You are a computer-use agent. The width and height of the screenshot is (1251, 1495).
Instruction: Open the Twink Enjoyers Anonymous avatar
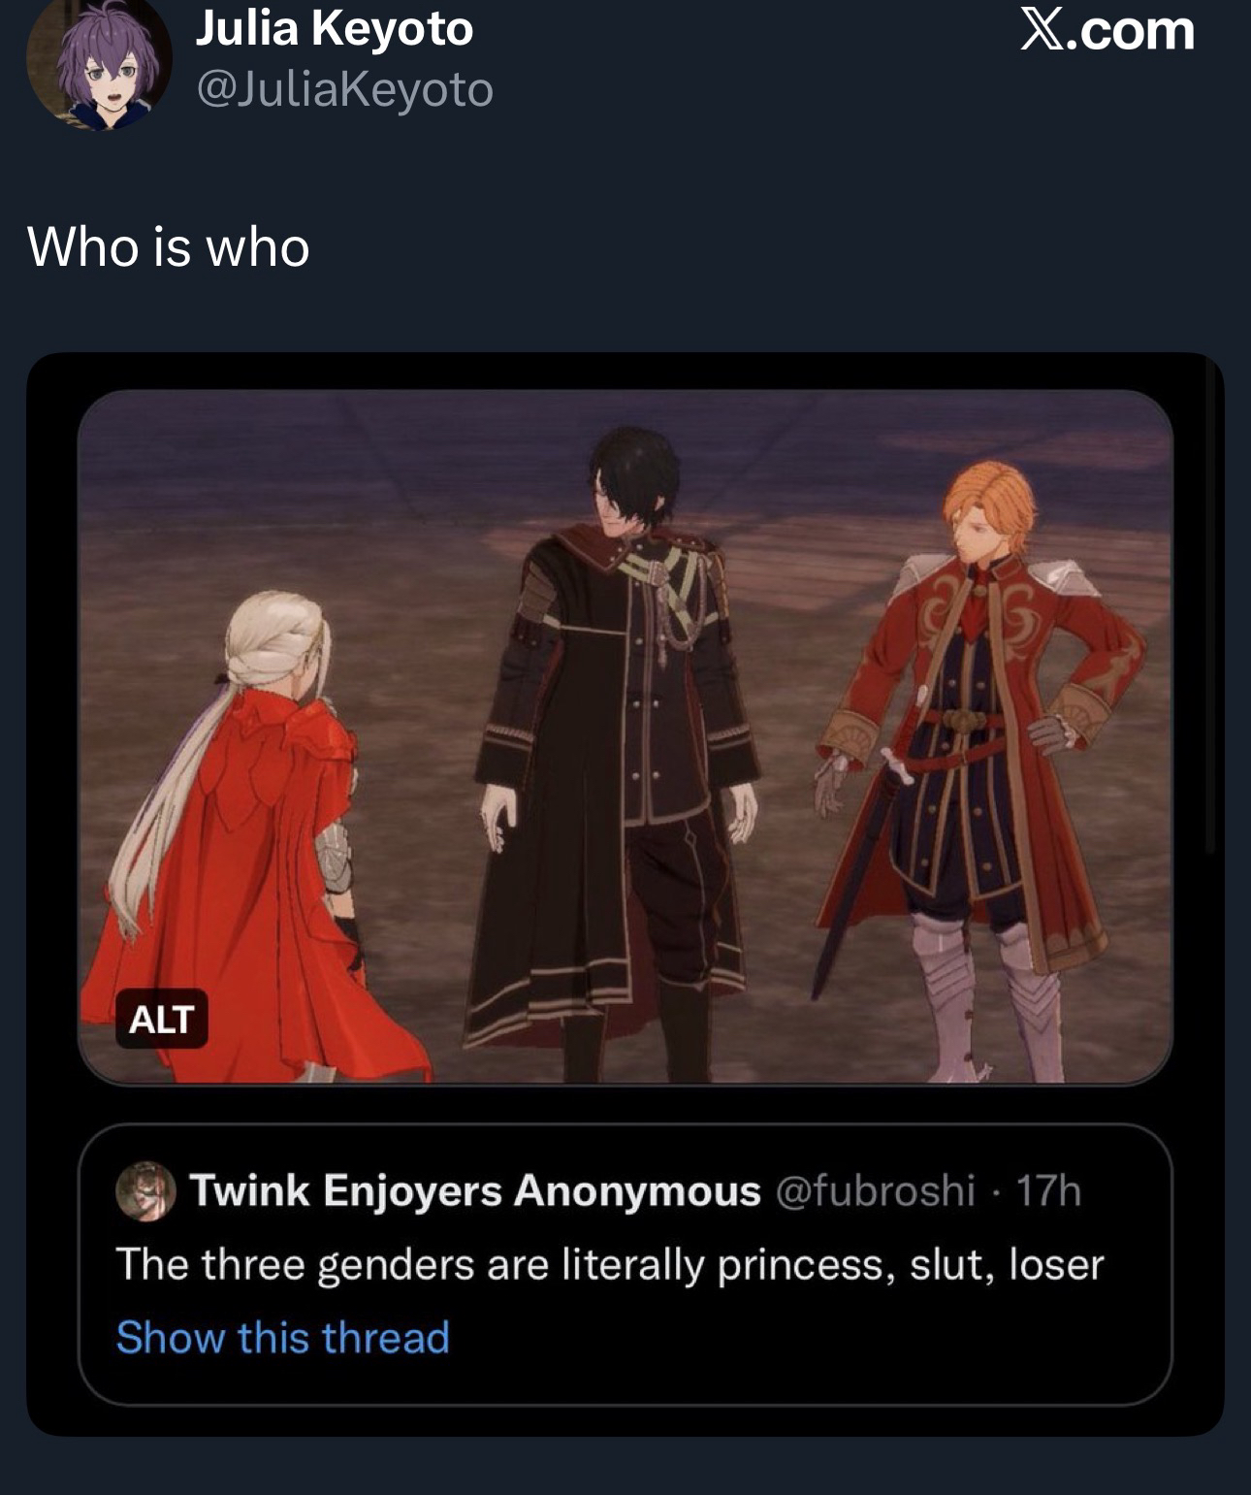tap(145, 1190)
